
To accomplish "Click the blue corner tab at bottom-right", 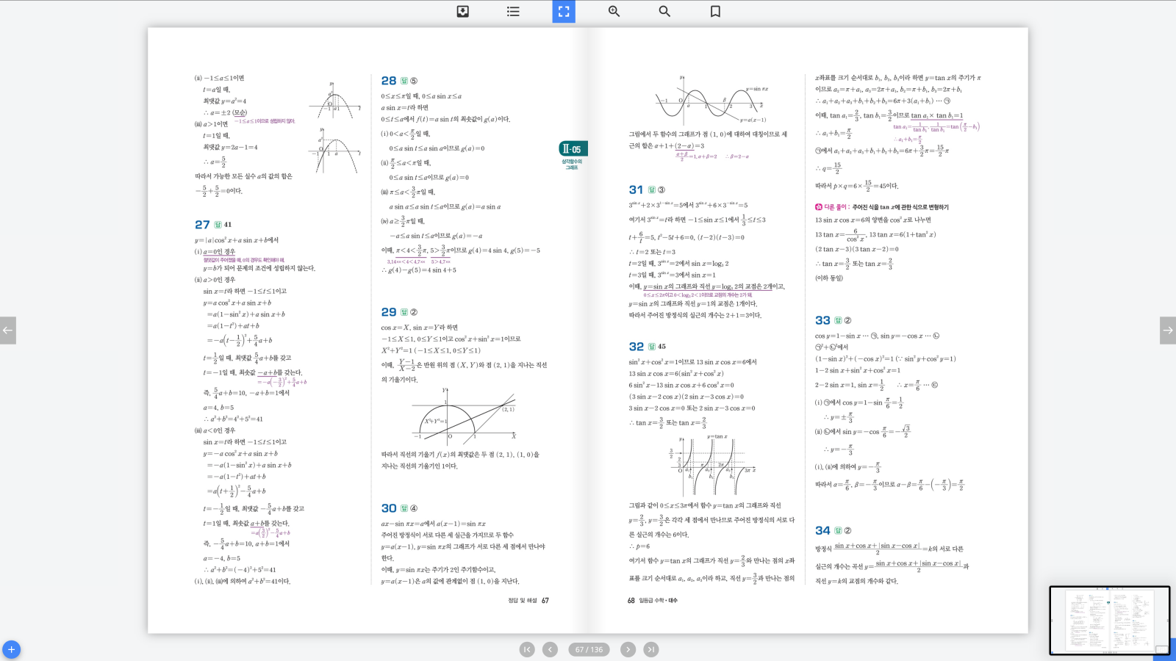I will click(1164, 650).
